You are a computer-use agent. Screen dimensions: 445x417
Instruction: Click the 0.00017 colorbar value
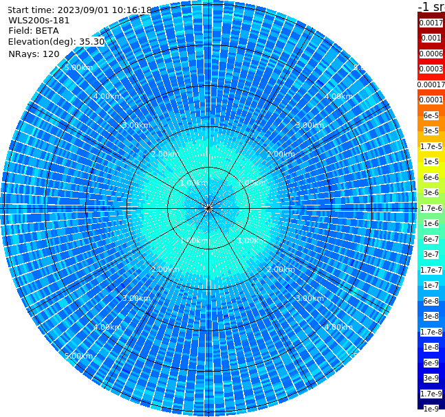(431, 84)
